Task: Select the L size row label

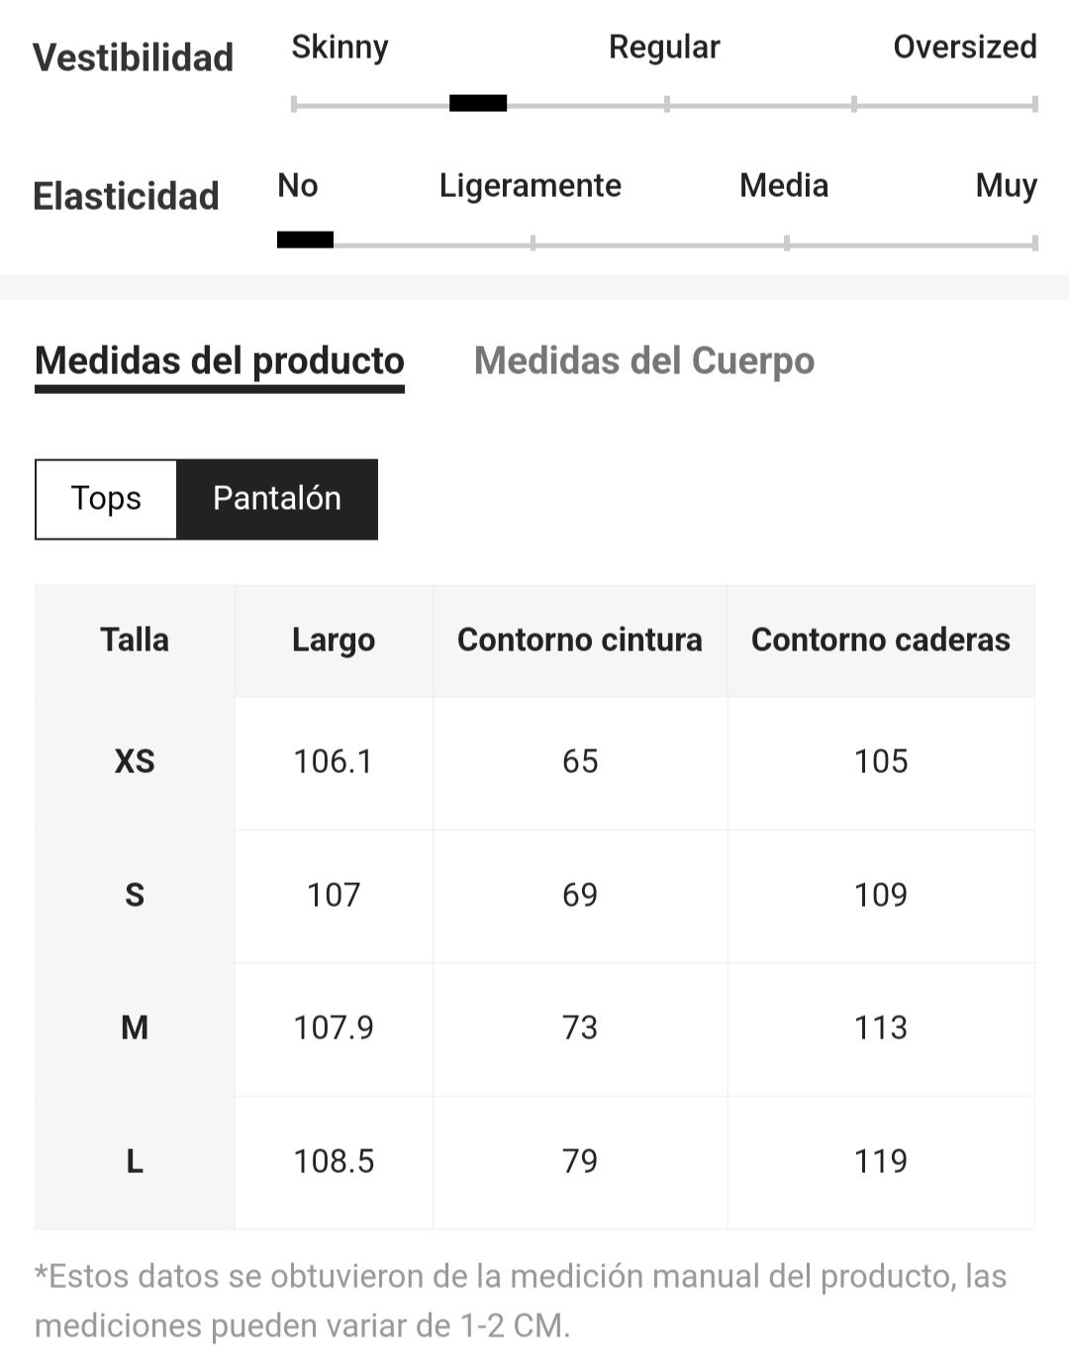Action: click(x=135, y=1161)
